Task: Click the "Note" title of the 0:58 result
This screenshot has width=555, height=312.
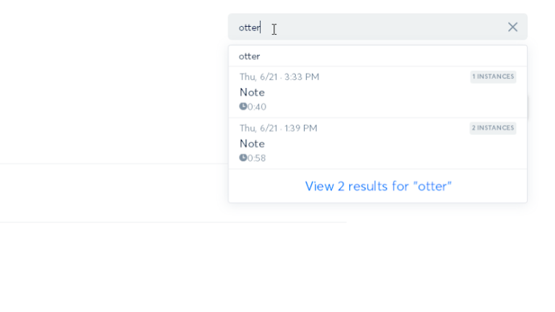Action: click(252, 144)
